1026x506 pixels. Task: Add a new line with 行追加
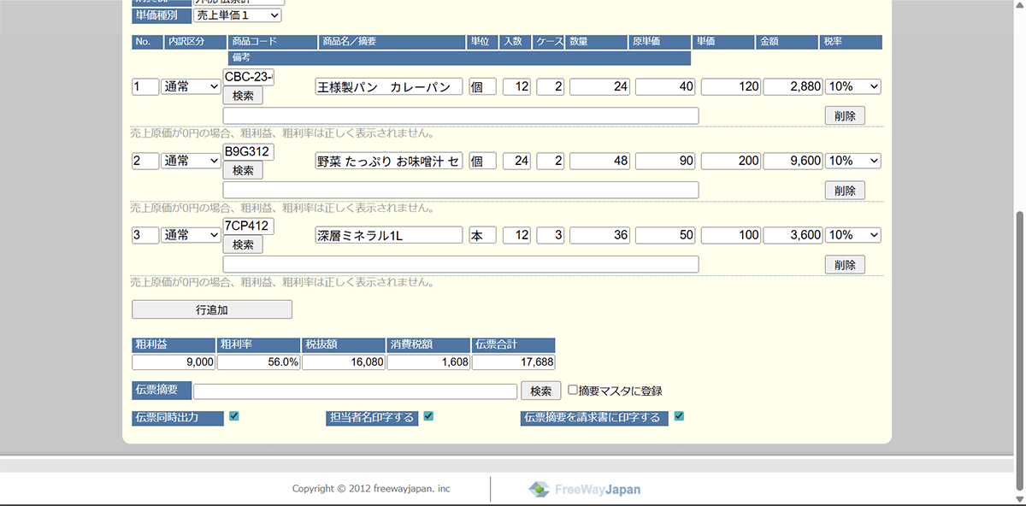212,309
